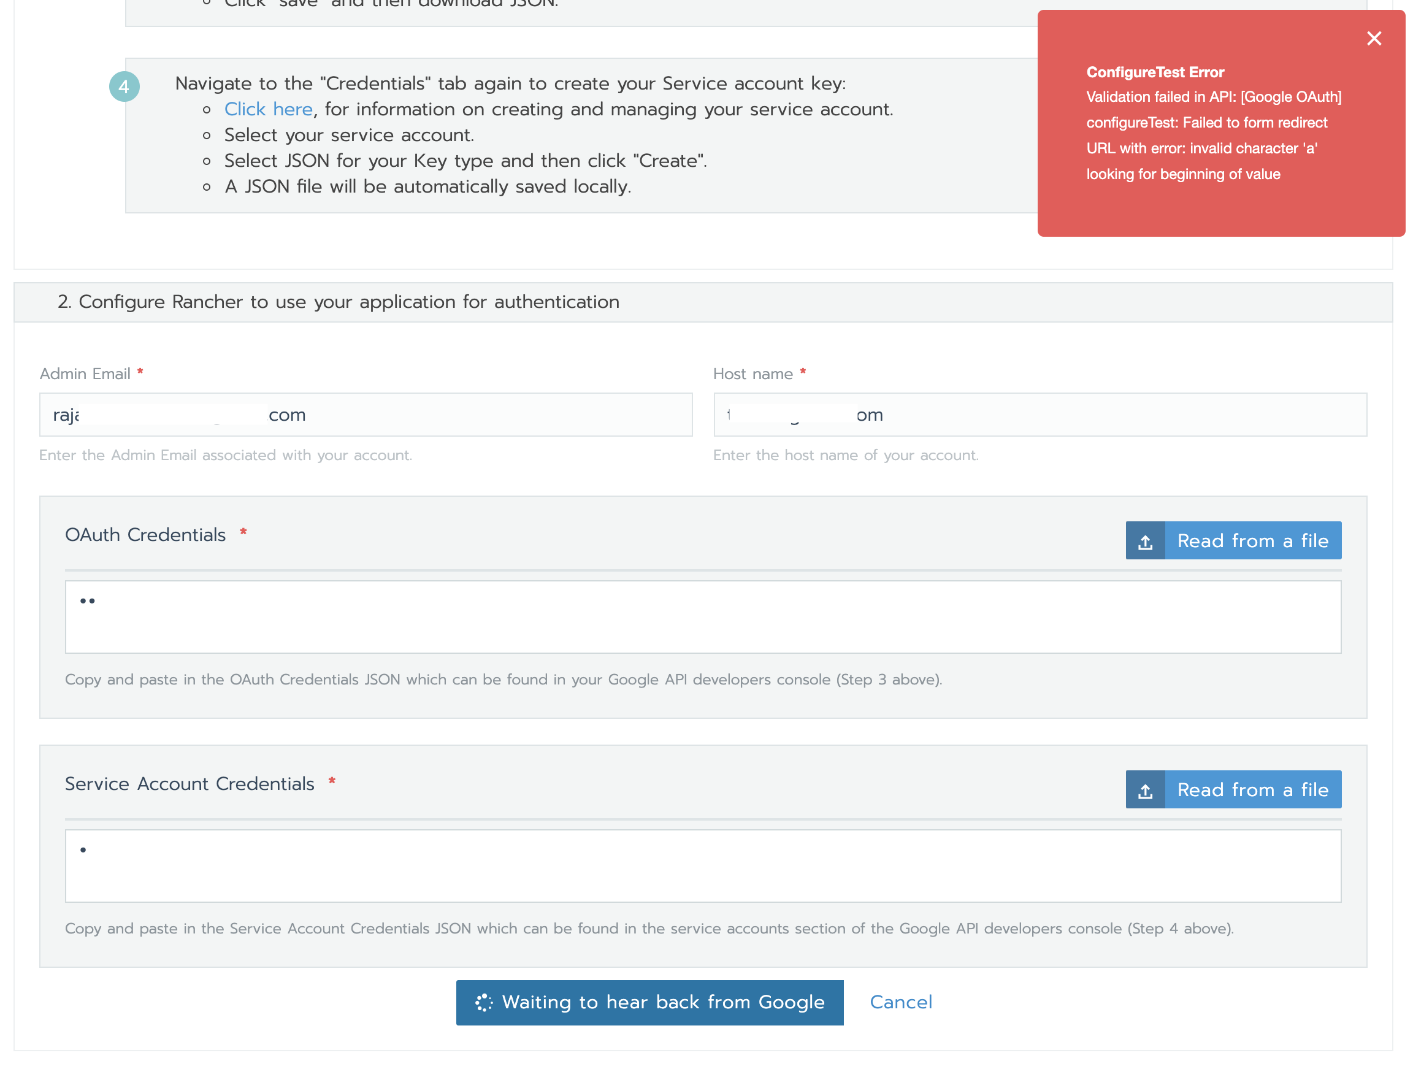1413x1077 pixels.
Task: Click the upload icon for Service Account Credentials
Action: (1145, 789)
